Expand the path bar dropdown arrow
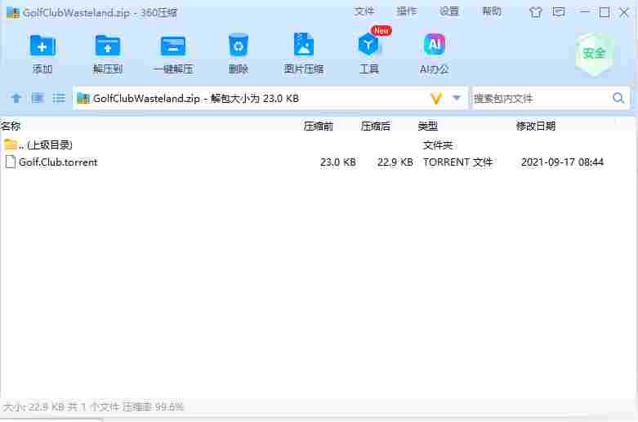Viewport: 638px width, 422px height. pyautogui.click(x=457, y=98)
